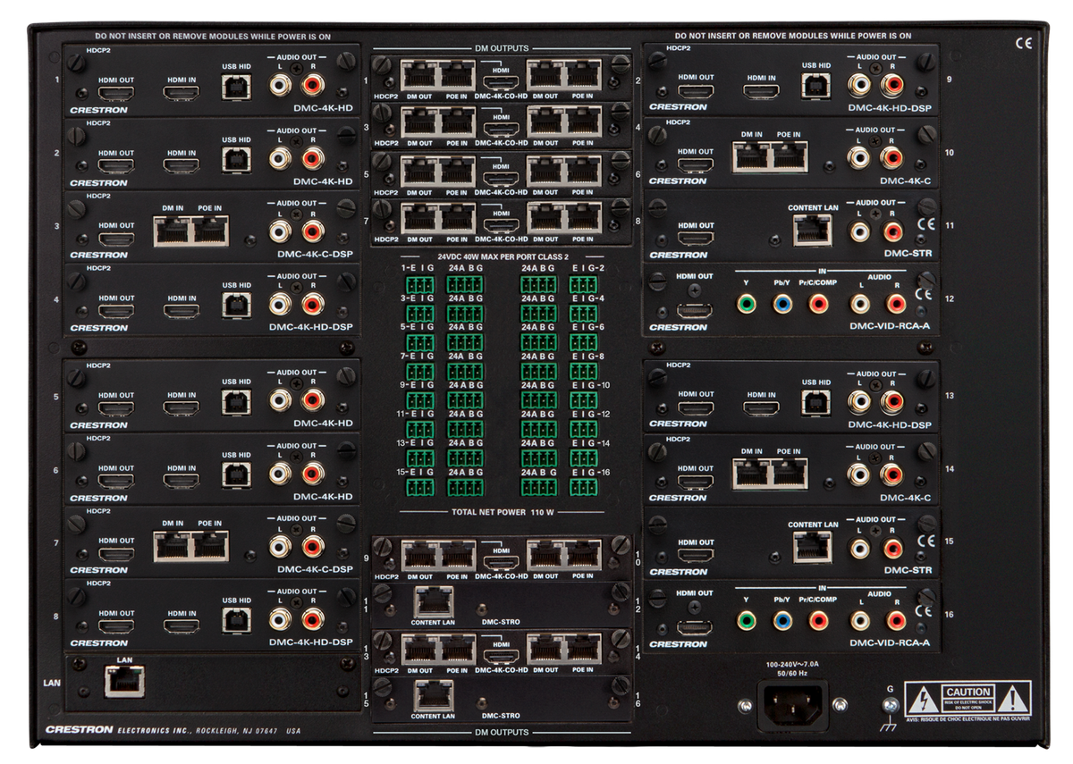Select the ground screw labeled G
This screenshot has height=764, width=1073.
coord(889,705)
